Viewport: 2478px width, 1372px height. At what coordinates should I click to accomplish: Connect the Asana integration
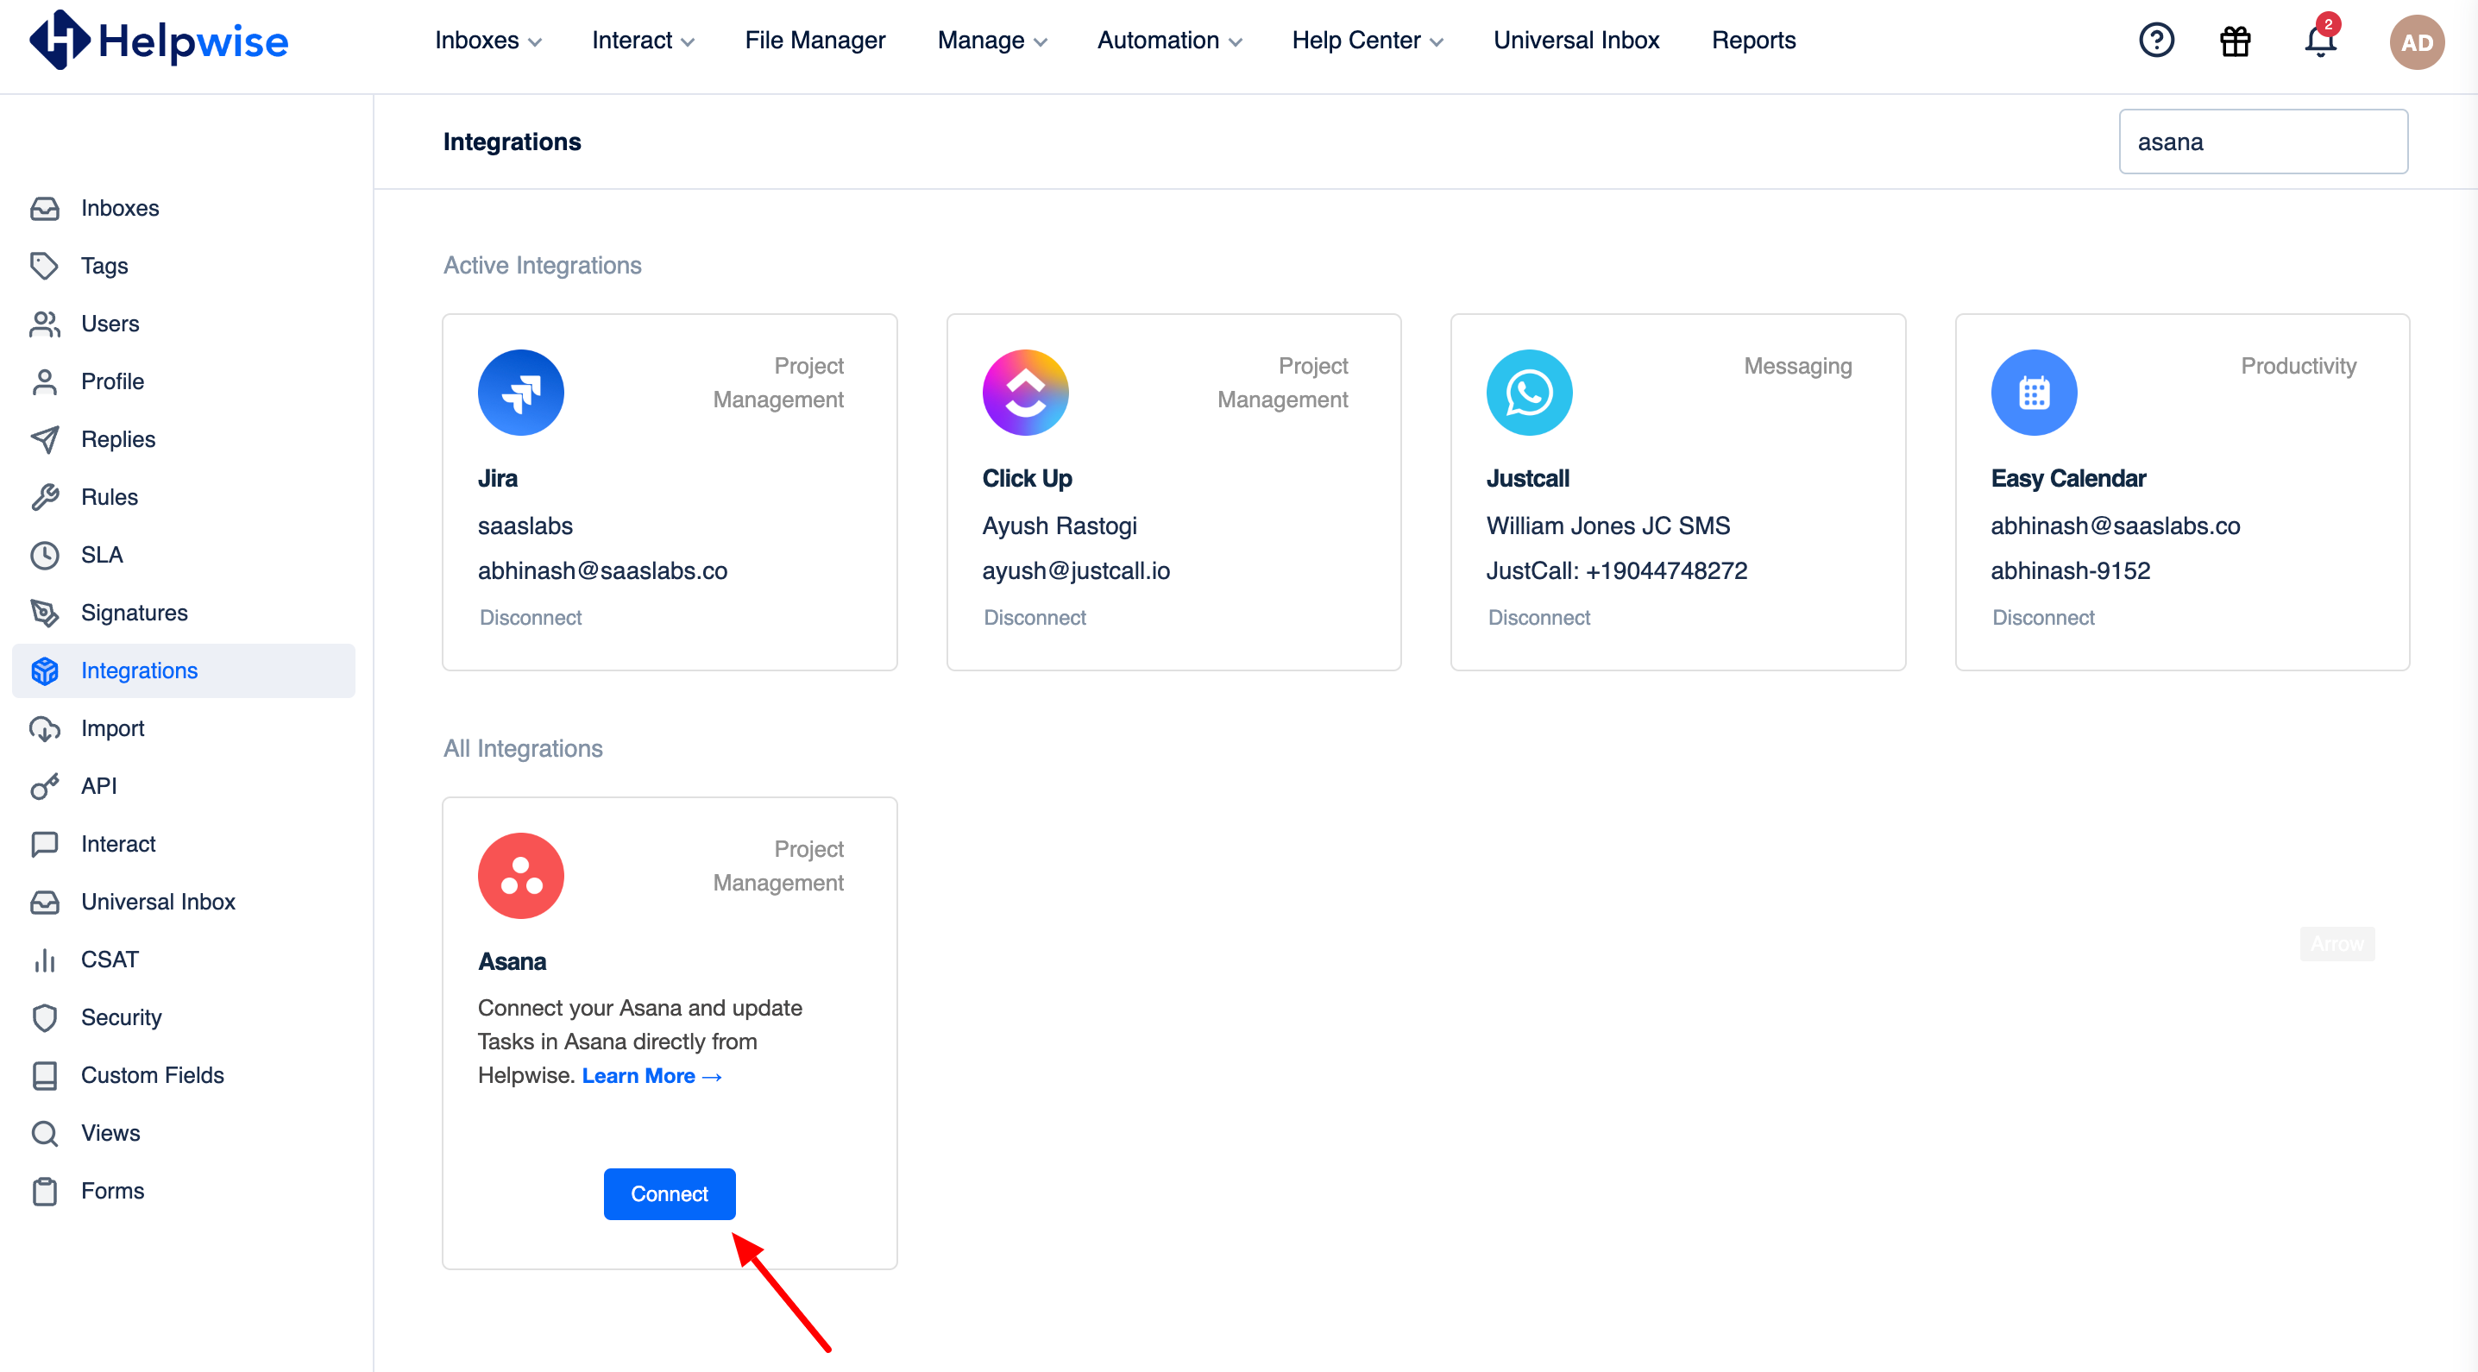(x=669, y=1193)
